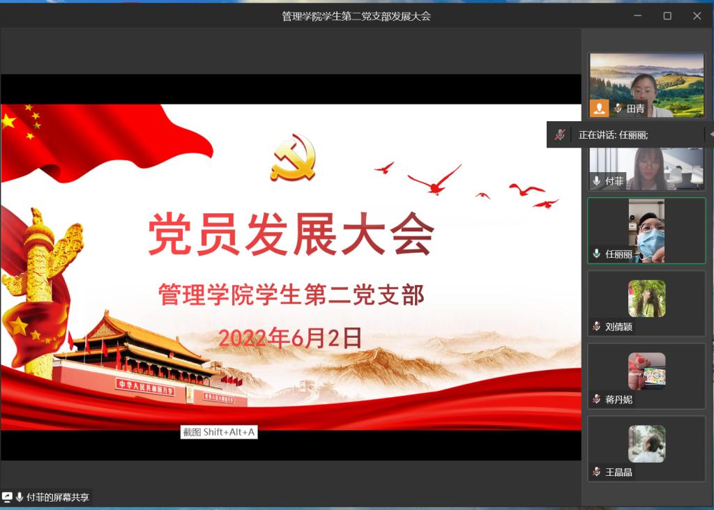This screenshot has width=714, height=510.
Task: Click the microphone icon beside 付菲's name
Action: click(597, 181)
